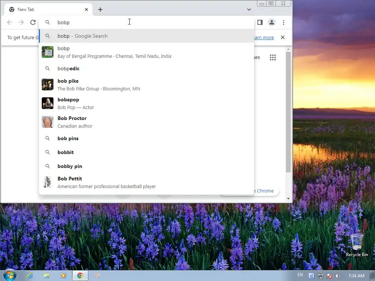The height and width of the screenshot is (281, 375).
Task: Click the scrollbar up arrow
Action: point(288,49)
